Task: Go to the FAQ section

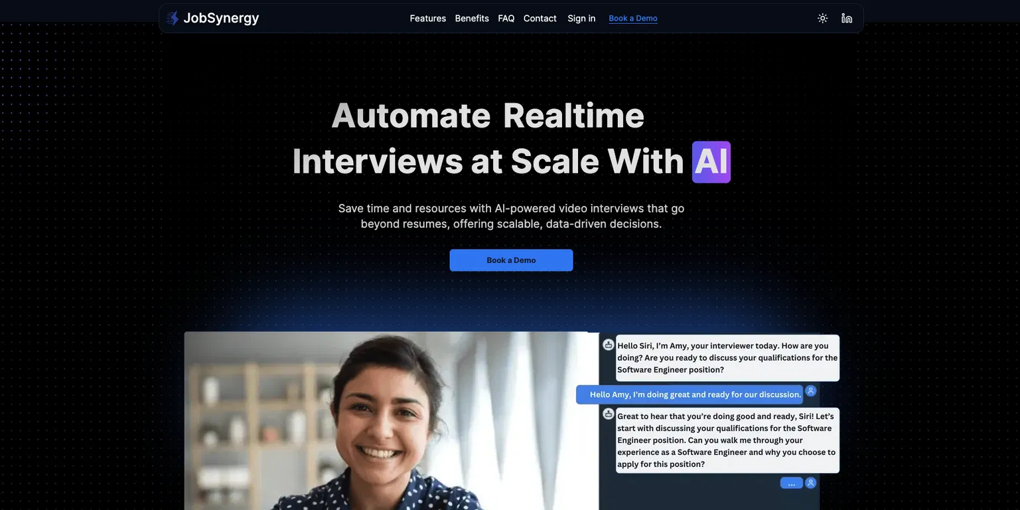Action: pos(506,18)
